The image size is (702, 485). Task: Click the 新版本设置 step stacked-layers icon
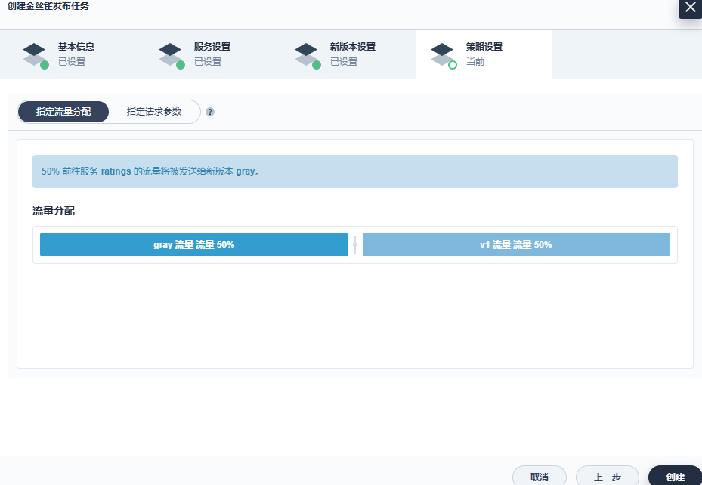(x=306, y=54)
